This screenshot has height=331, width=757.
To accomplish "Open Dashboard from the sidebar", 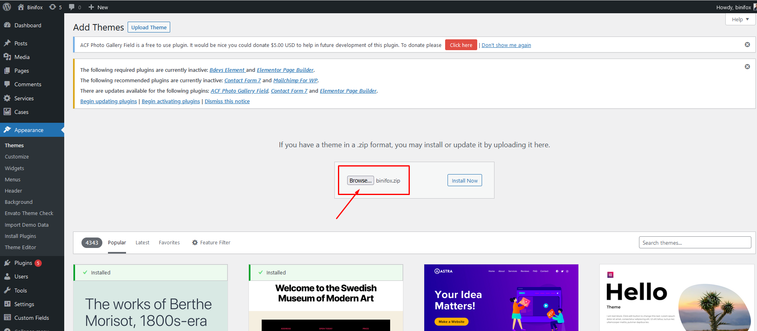I will point(28,25).
